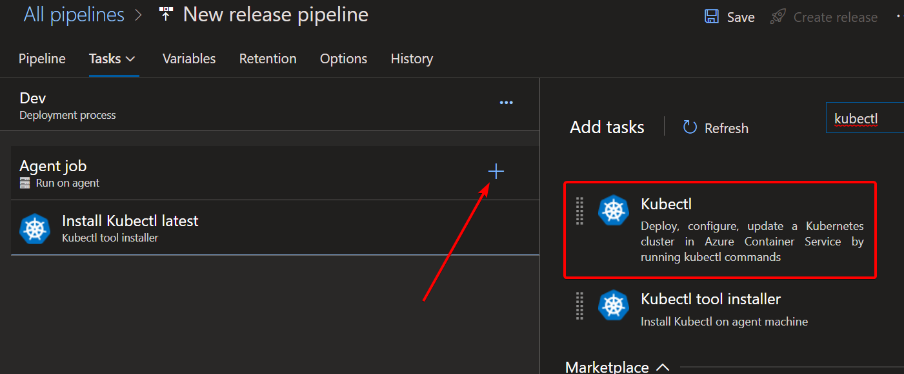
Task: Open the Dev stage ellipsis menu
Action: [x=506, y=103]
